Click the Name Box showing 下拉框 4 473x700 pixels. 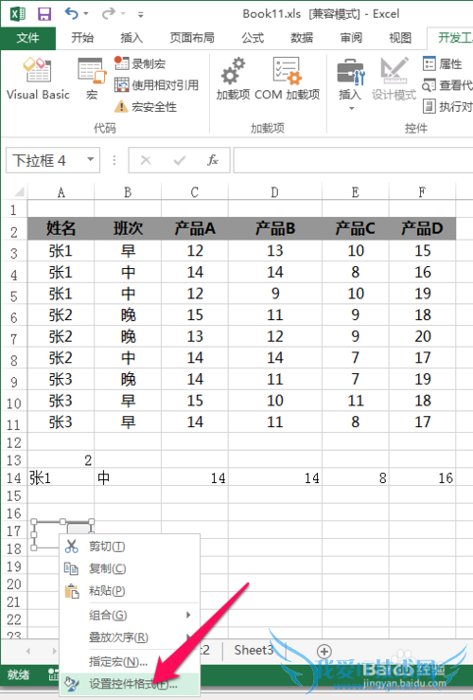tap(46, 160)
